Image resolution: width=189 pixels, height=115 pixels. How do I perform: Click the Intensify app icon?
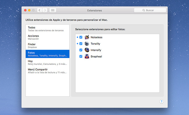87,50
